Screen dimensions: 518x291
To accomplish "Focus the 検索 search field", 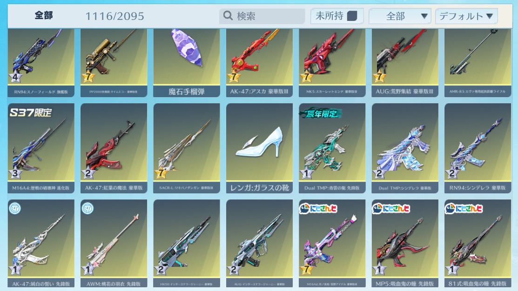I will (262, 16).
